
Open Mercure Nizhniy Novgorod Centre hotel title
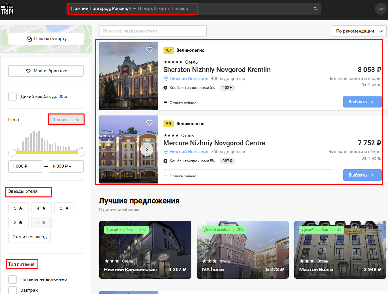point(214,143)
